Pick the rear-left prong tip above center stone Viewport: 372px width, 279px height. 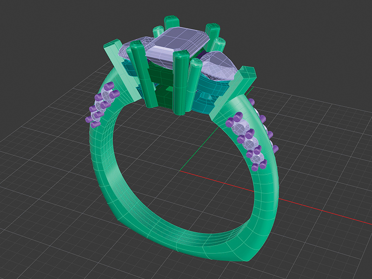172,22
